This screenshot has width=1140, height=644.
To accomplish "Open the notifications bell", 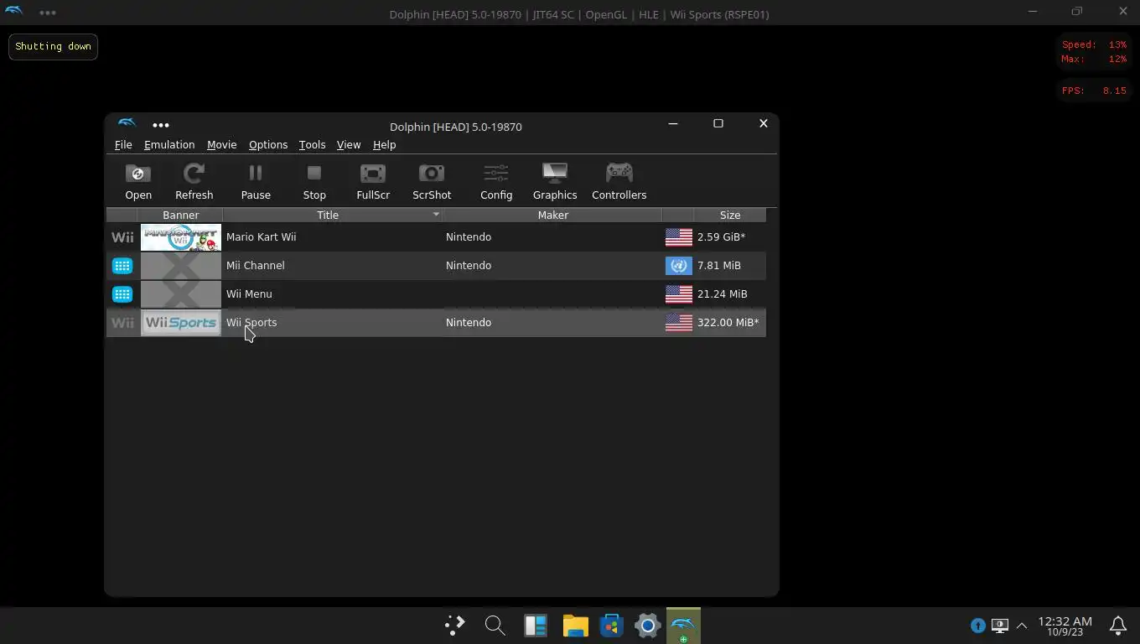I will [1118, 626].
